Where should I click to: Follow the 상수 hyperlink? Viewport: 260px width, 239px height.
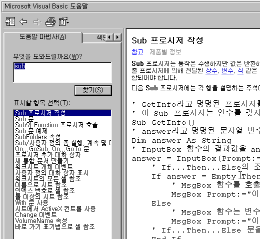click(211, 71)
